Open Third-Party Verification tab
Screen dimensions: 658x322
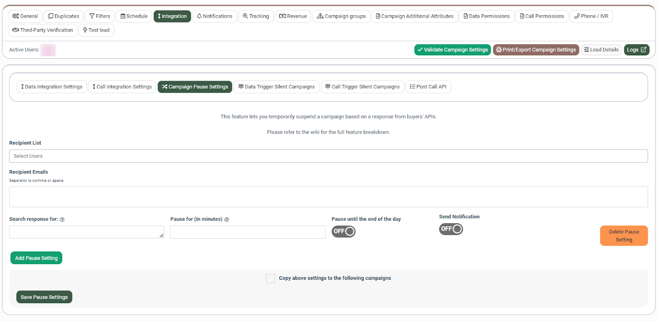point(43,30)
